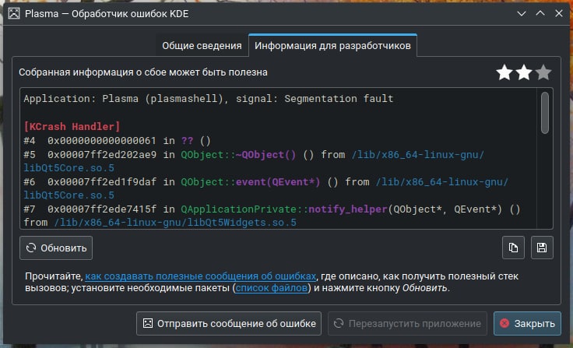Click frame #4 0x0000000000000061 line
573x348 pixels.
coord(117,141)
